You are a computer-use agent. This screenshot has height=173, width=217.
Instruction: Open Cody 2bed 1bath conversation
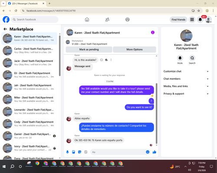point(29,124)
